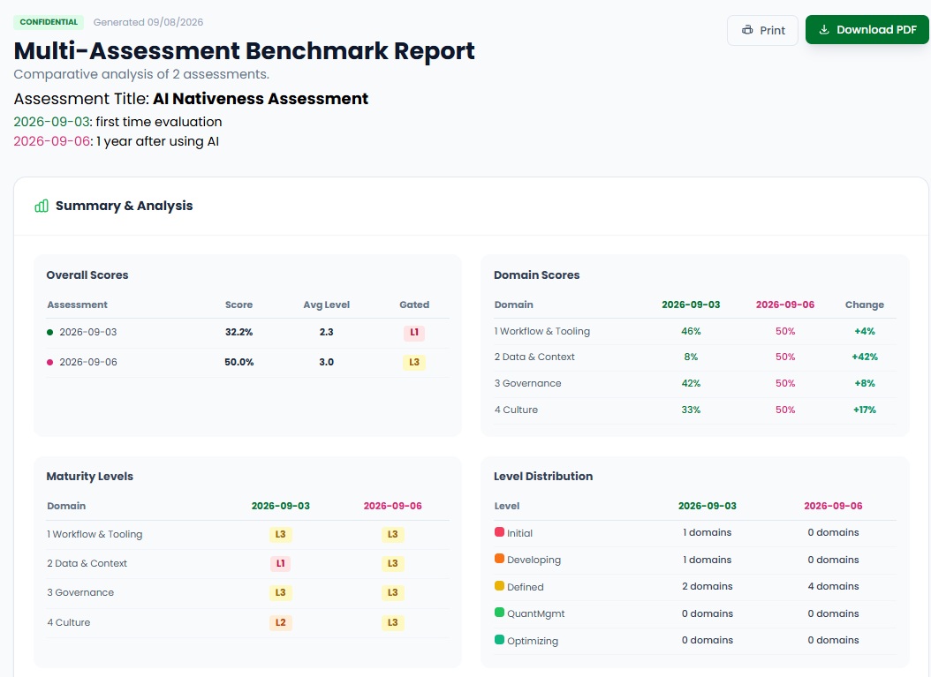The height and width of the screenshot is (677, 931).
Task: Click 4 Culture in the Maturity Levels table
Action: [68, 622]
